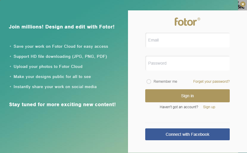
Task: Toggle the Remember me radio circle
Action: click(x=149, y=82)
